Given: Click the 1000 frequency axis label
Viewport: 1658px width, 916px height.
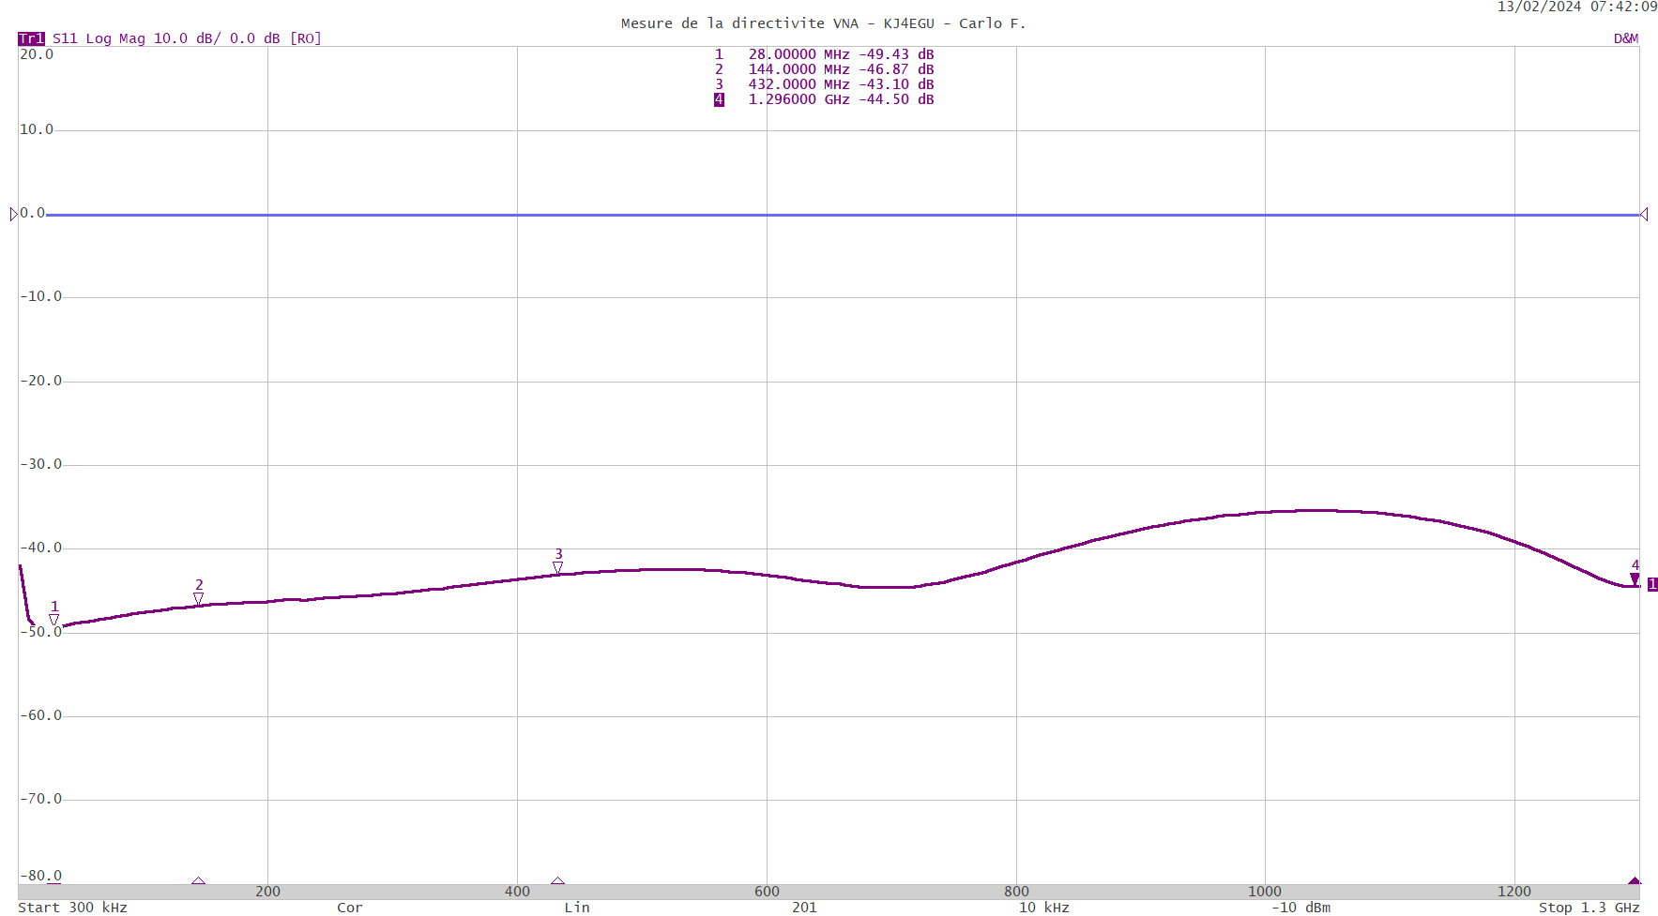Looking at the screenshot, I should (x=1264, y=892).
